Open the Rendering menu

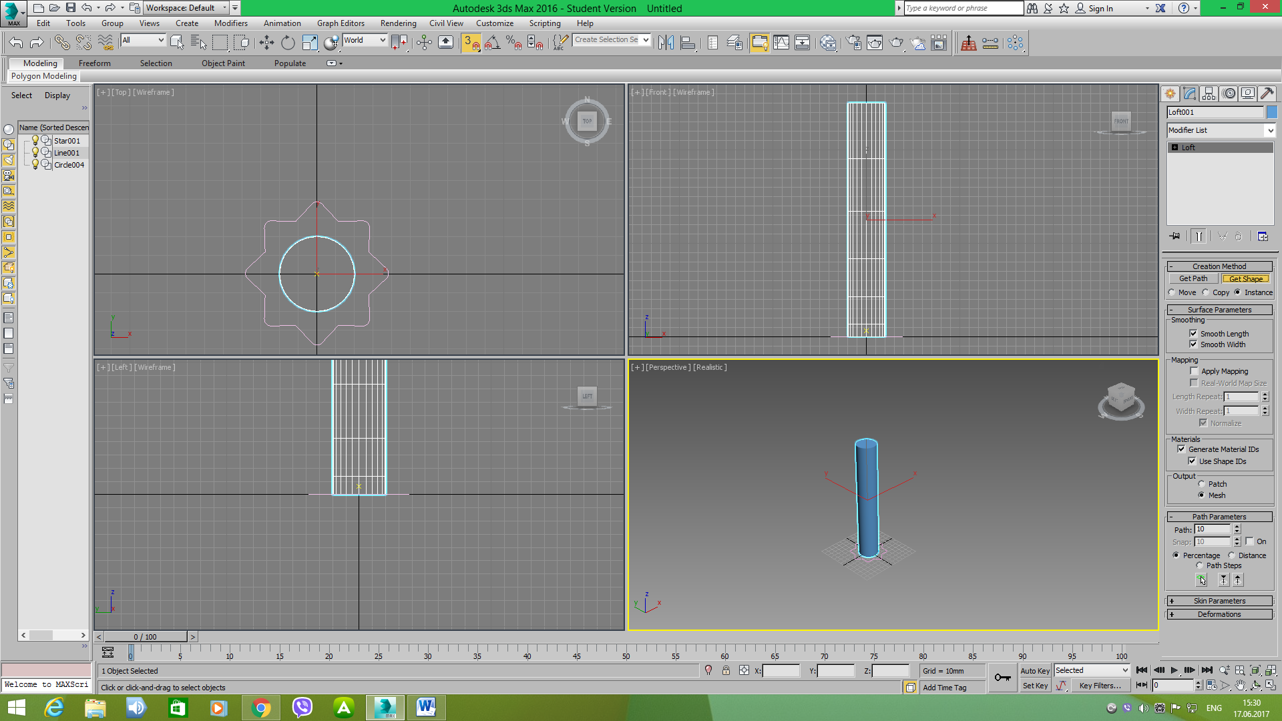[x=398, y=23]
